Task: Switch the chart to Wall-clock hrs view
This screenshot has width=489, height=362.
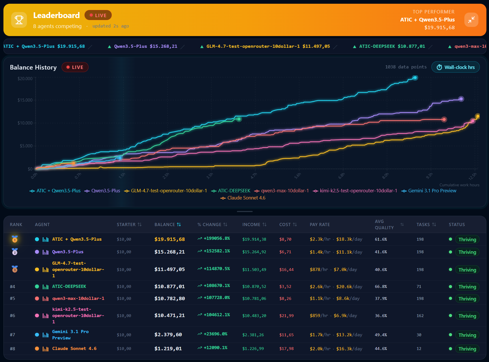Action: (455, 67)
